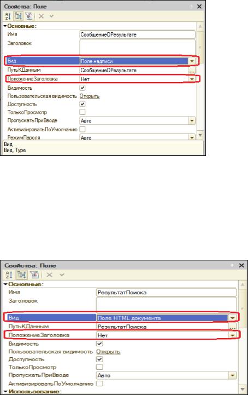Click ellipsis button for ПутьКДанным РезультатПоиска
Screen dimensions: 248x395
(233, 327)
